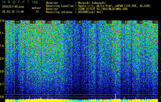Click the 1145 time marker
161x102 pixels.
(x=79, y=22)
